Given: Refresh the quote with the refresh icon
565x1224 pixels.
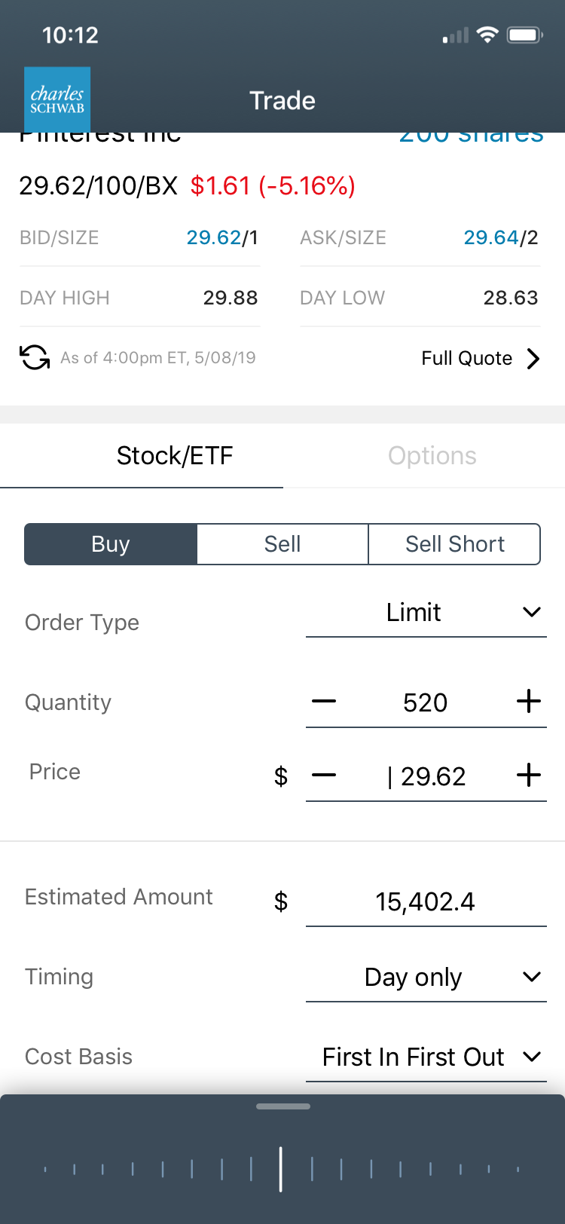Looking at the screenshot, I should pyautogui.click(x=35, y=357).
